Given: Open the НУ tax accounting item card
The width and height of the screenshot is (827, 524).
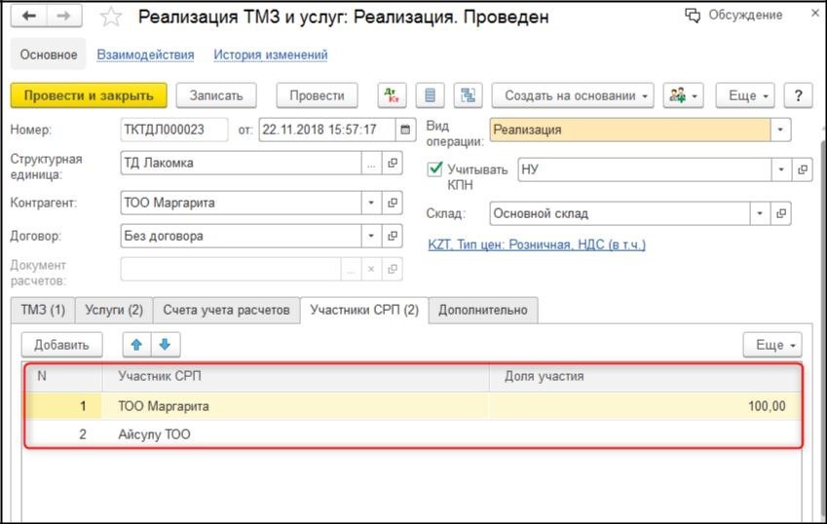Looking at the screenshot, I should click(803, 169).
